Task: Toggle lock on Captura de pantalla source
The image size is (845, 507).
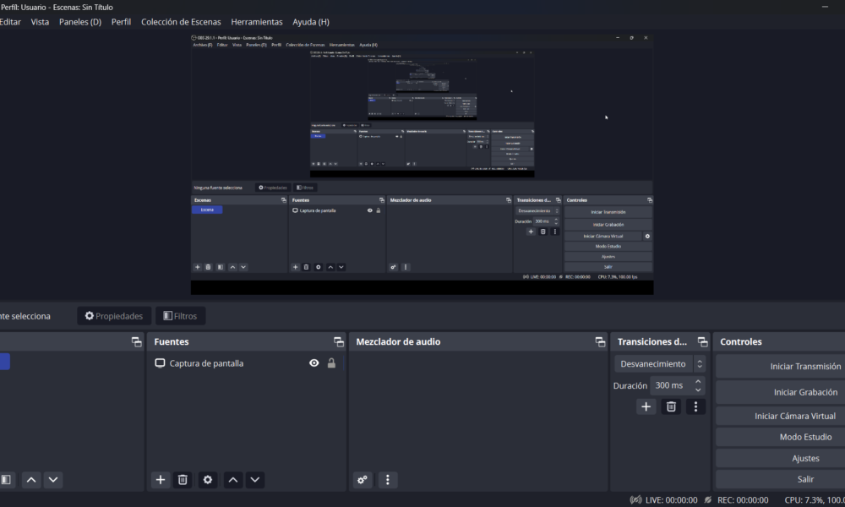Action: (331, 363)
